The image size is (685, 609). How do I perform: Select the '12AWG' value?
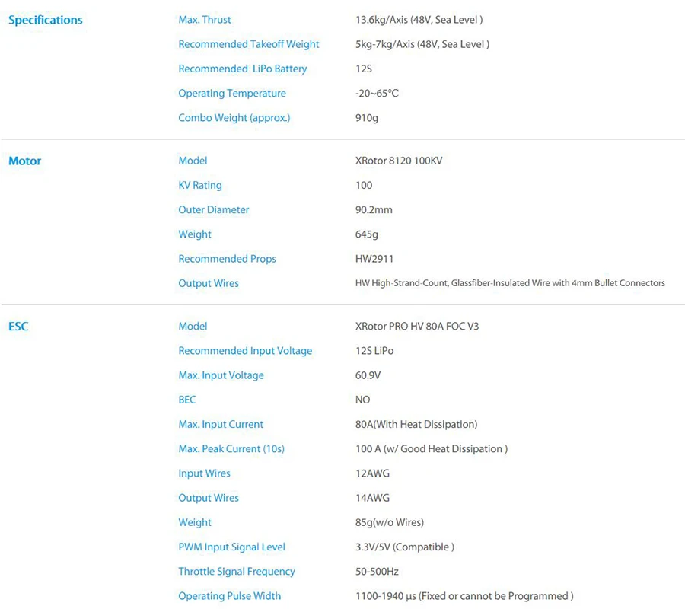pyautogui.click(x=372, y=473)
